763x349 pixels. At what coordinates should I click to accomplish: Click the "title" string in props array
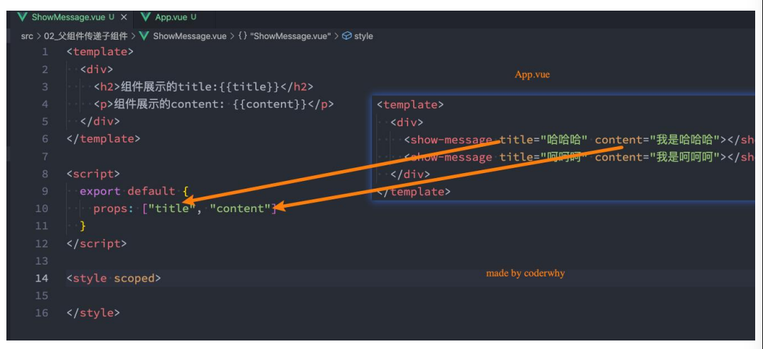tap(171, 209)
